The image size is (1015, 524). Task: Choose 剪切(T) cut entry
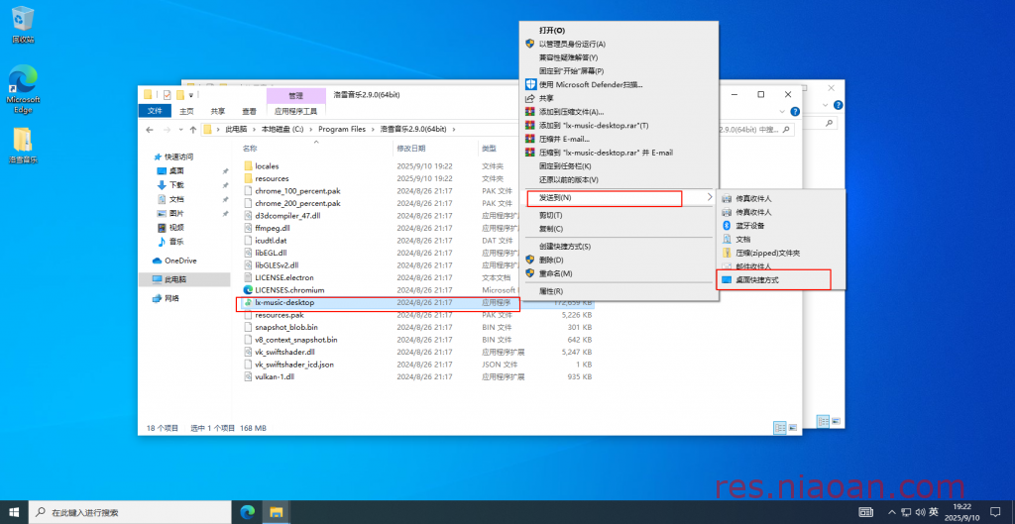point(550,215)
